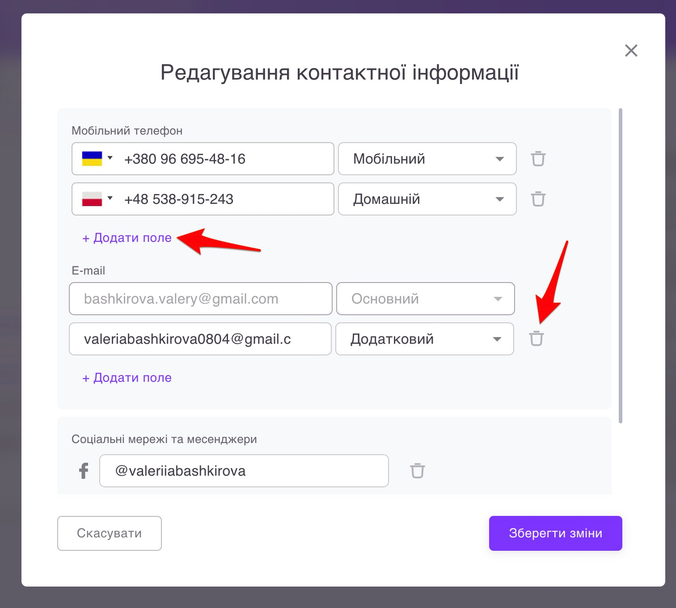Close the contact editing dialog
This screenshot has height=608, width=676.
(631, 51)
